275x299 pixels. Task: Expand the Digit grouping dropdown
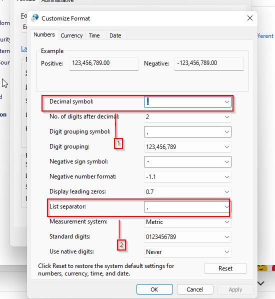[x=187, y=147]
